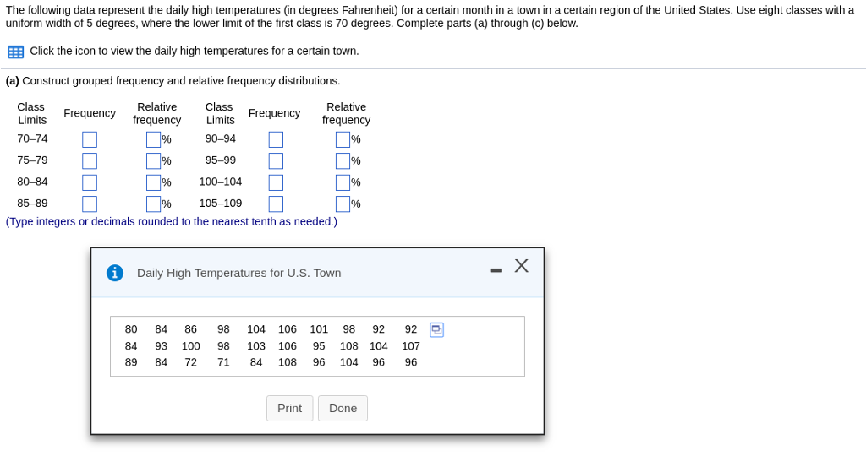Click the Print button
The image size is (866, 456).
coord(289,408)
